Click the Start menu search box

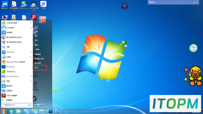point(17,105)
